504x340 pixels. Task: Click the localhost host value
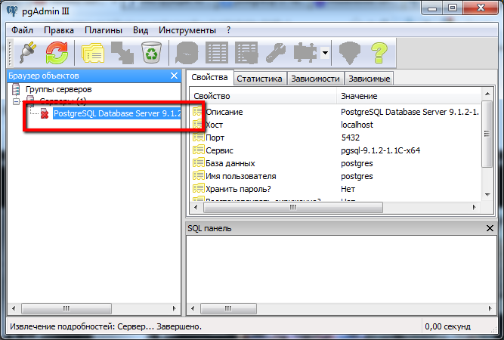pyautogui.click(x=357, y=125)
